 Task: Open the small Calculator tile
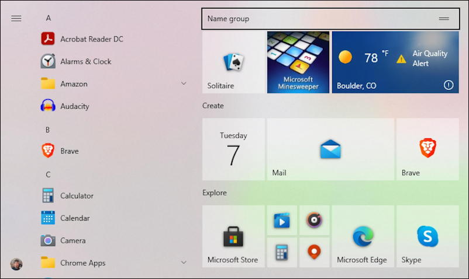click(x=282, y=253)
